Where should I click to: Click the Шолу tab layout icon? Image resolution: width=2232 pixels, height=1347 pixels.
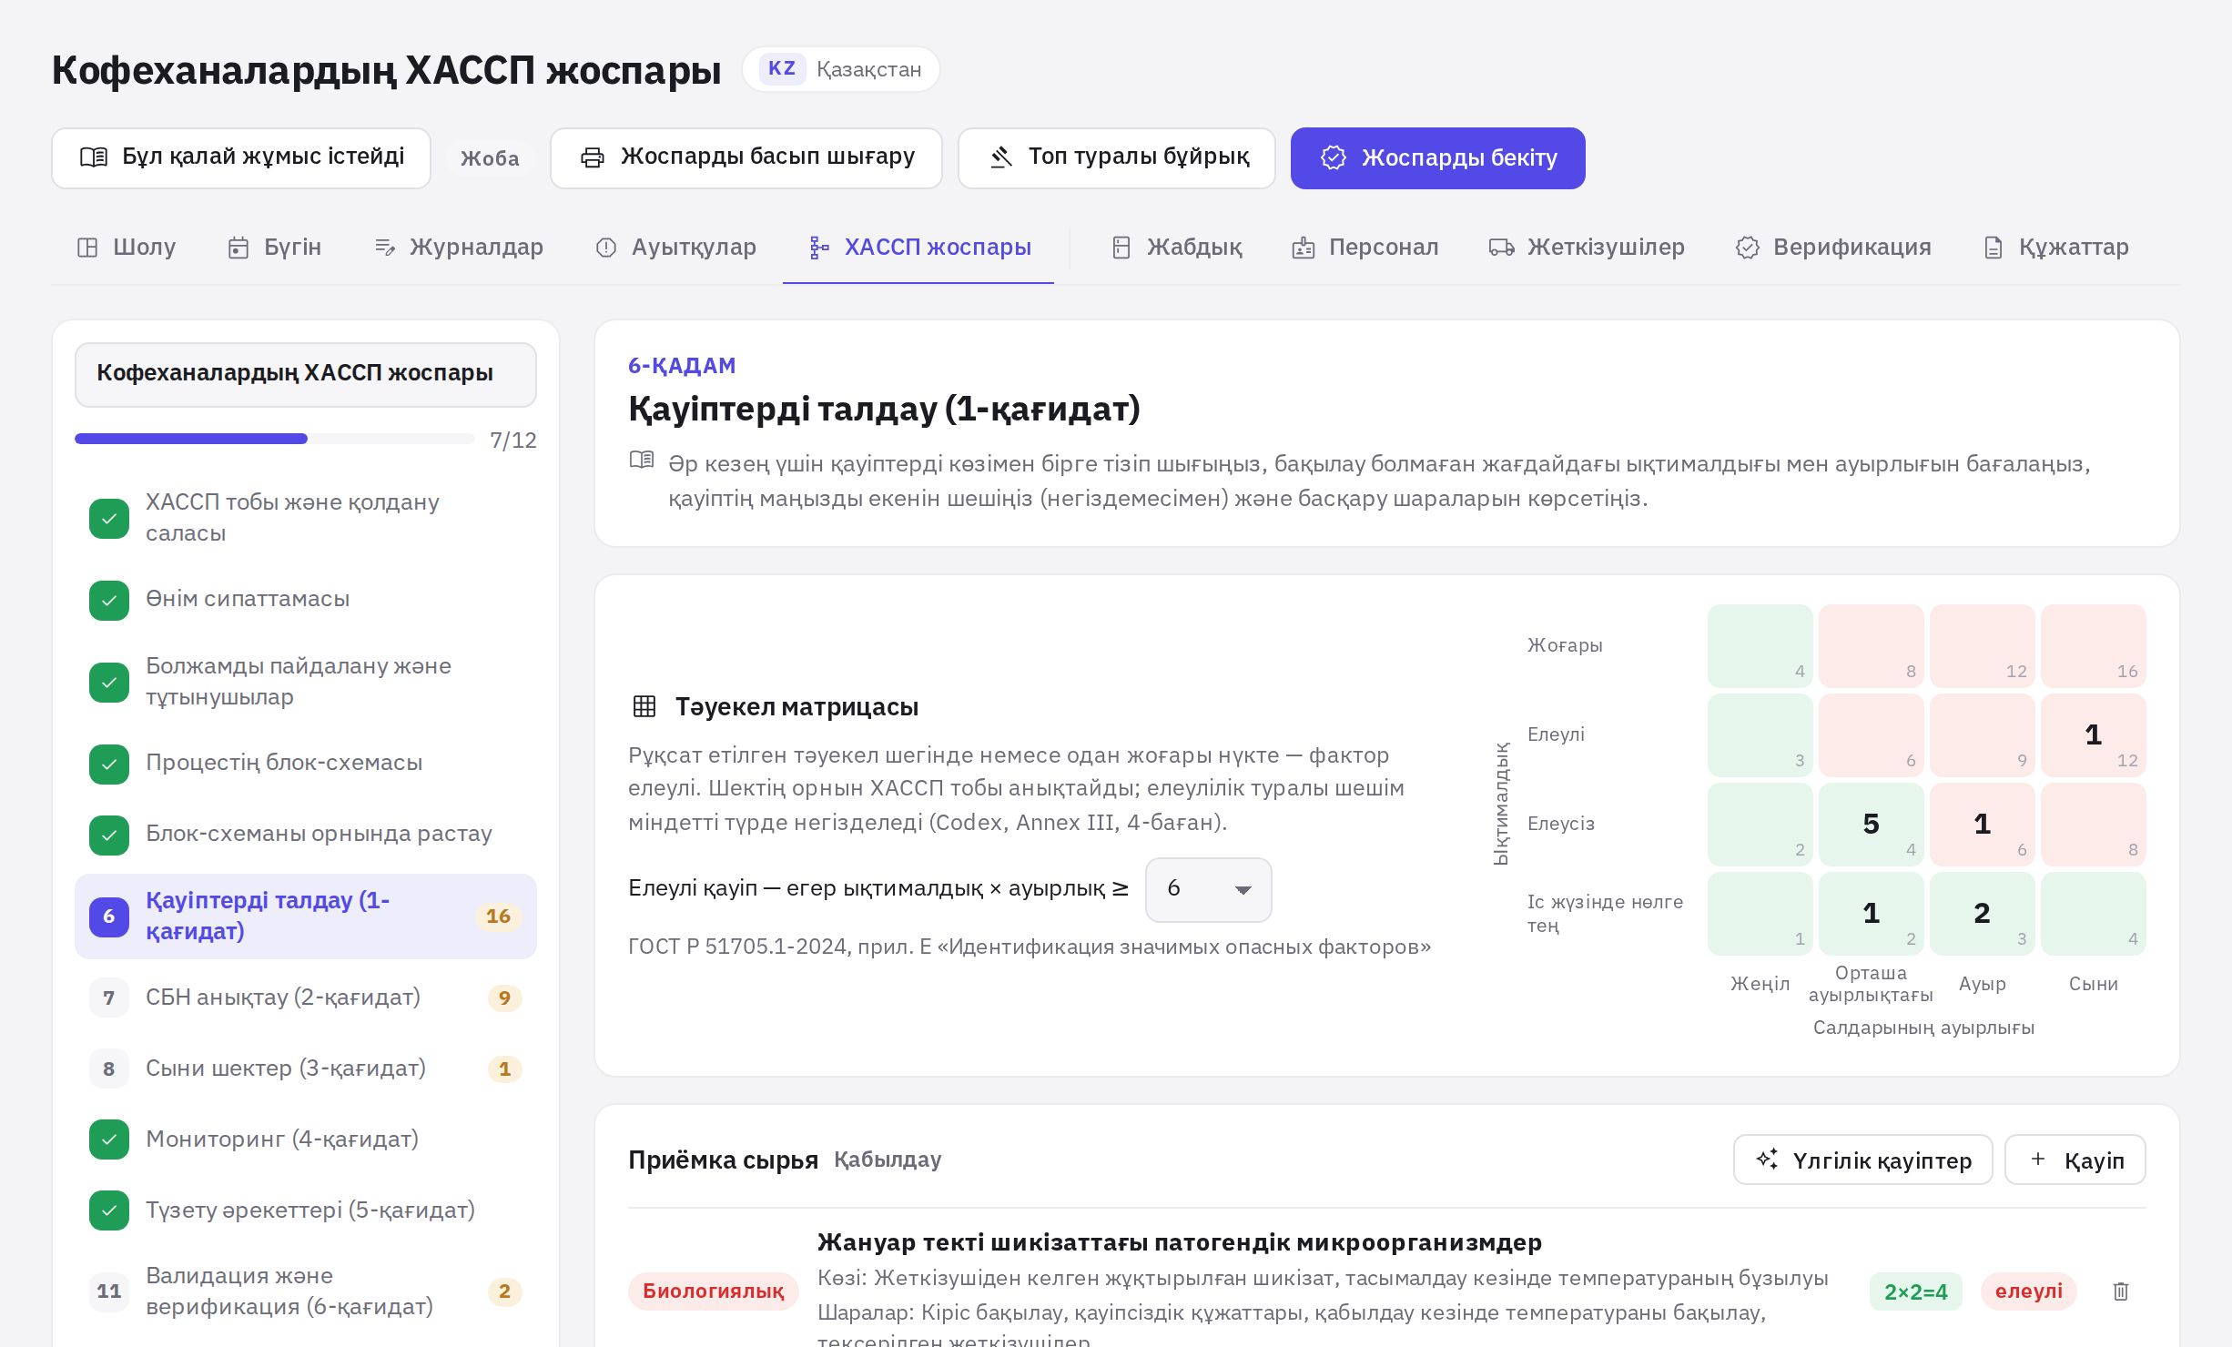(x=87, y=248)
